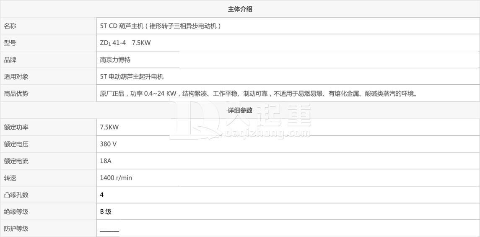This screenshot has width=480, height=237.
Task: Click the current value 18A
Action: pyautogui.click(x=106, y=161)
